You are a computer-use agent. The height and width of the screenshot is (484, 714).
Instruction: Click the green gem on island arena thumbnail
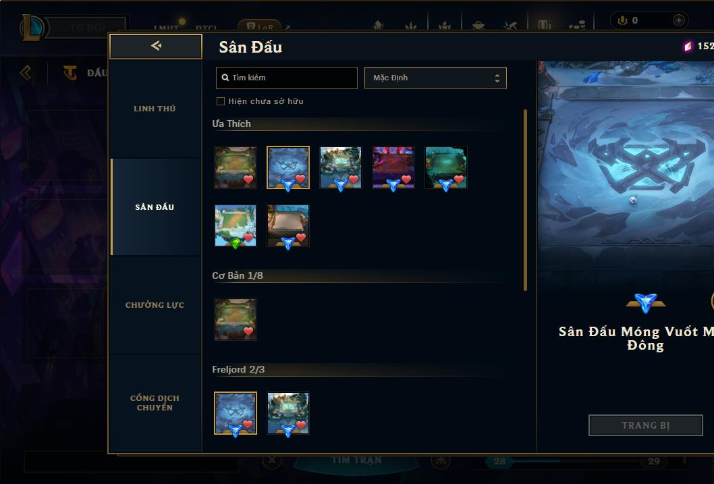[x=236, y=244]
